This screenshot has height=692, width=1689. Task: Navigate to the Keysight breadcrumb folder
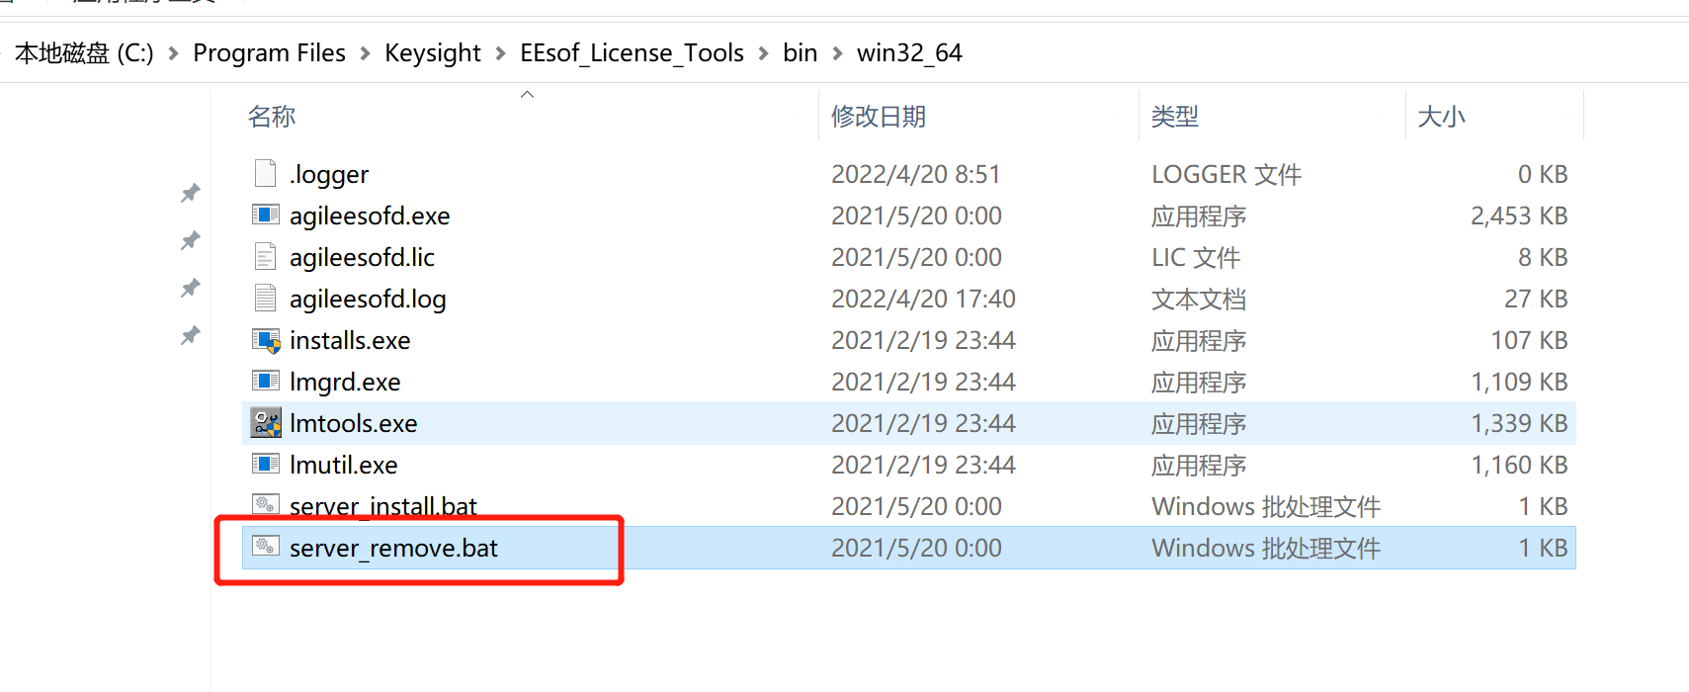coord(432,53)
